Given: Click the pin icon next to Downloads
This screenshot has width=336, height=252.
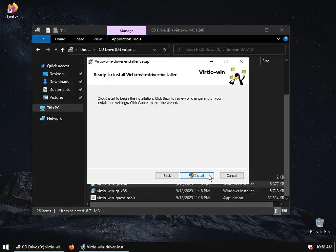Looking at the screenshot, I should click(x=81, y=82).
